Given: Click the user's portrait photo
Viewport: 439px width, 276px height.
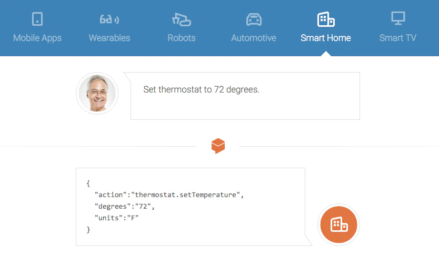Looking at the screenshot, I should [97, 93].
